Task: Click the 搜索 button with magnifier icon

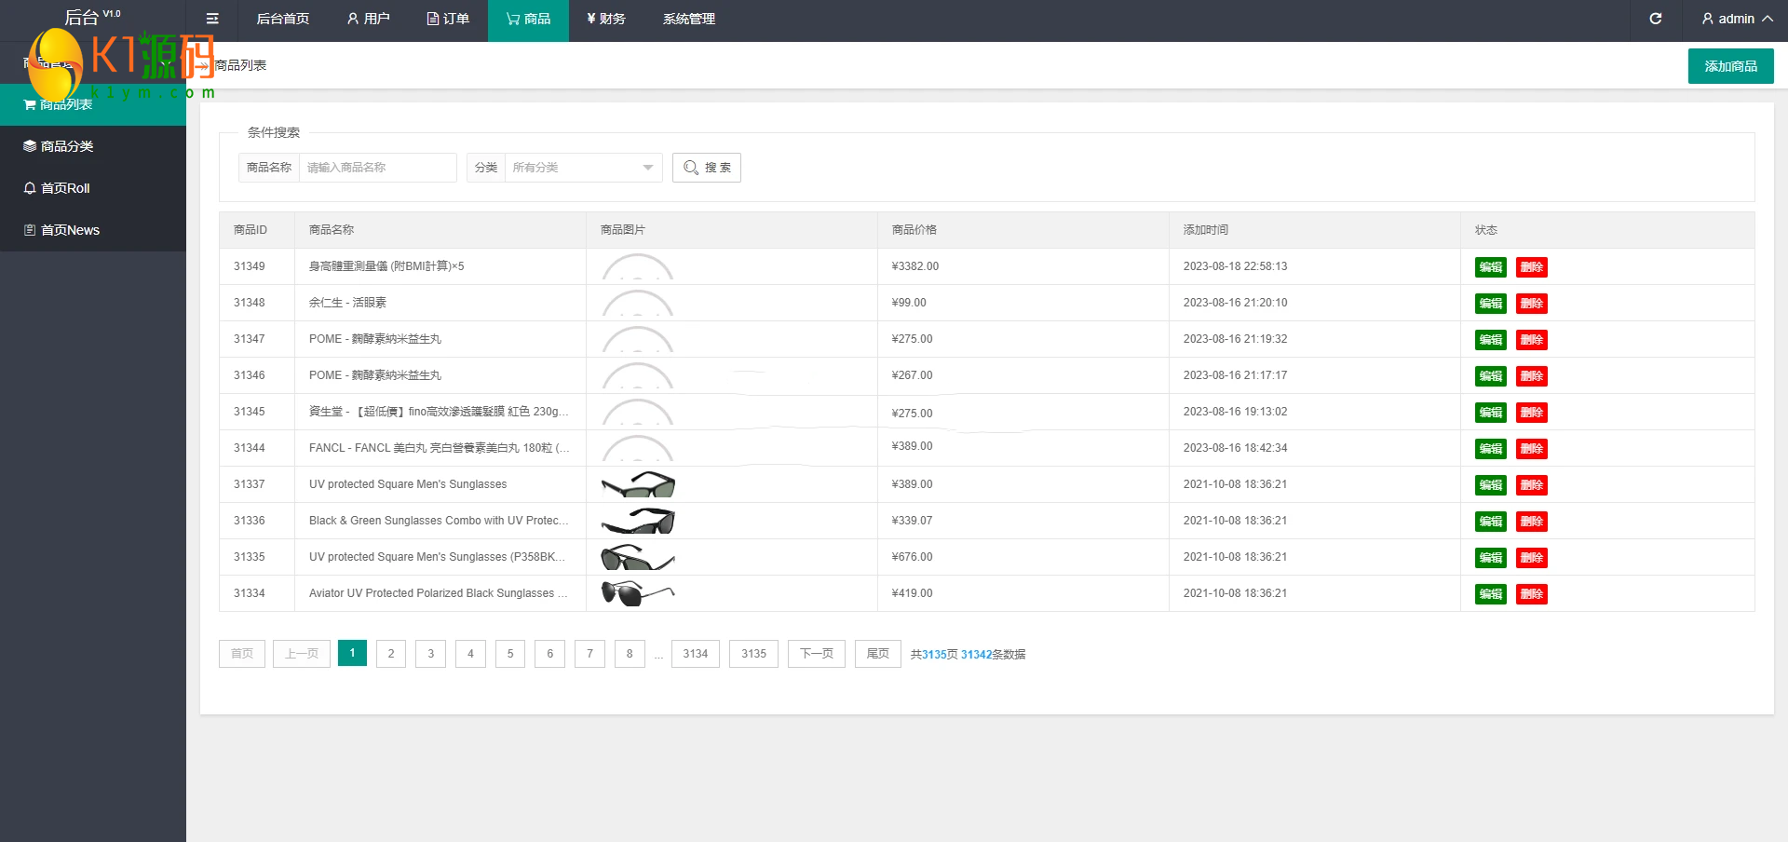Action: tap(706, 168)
